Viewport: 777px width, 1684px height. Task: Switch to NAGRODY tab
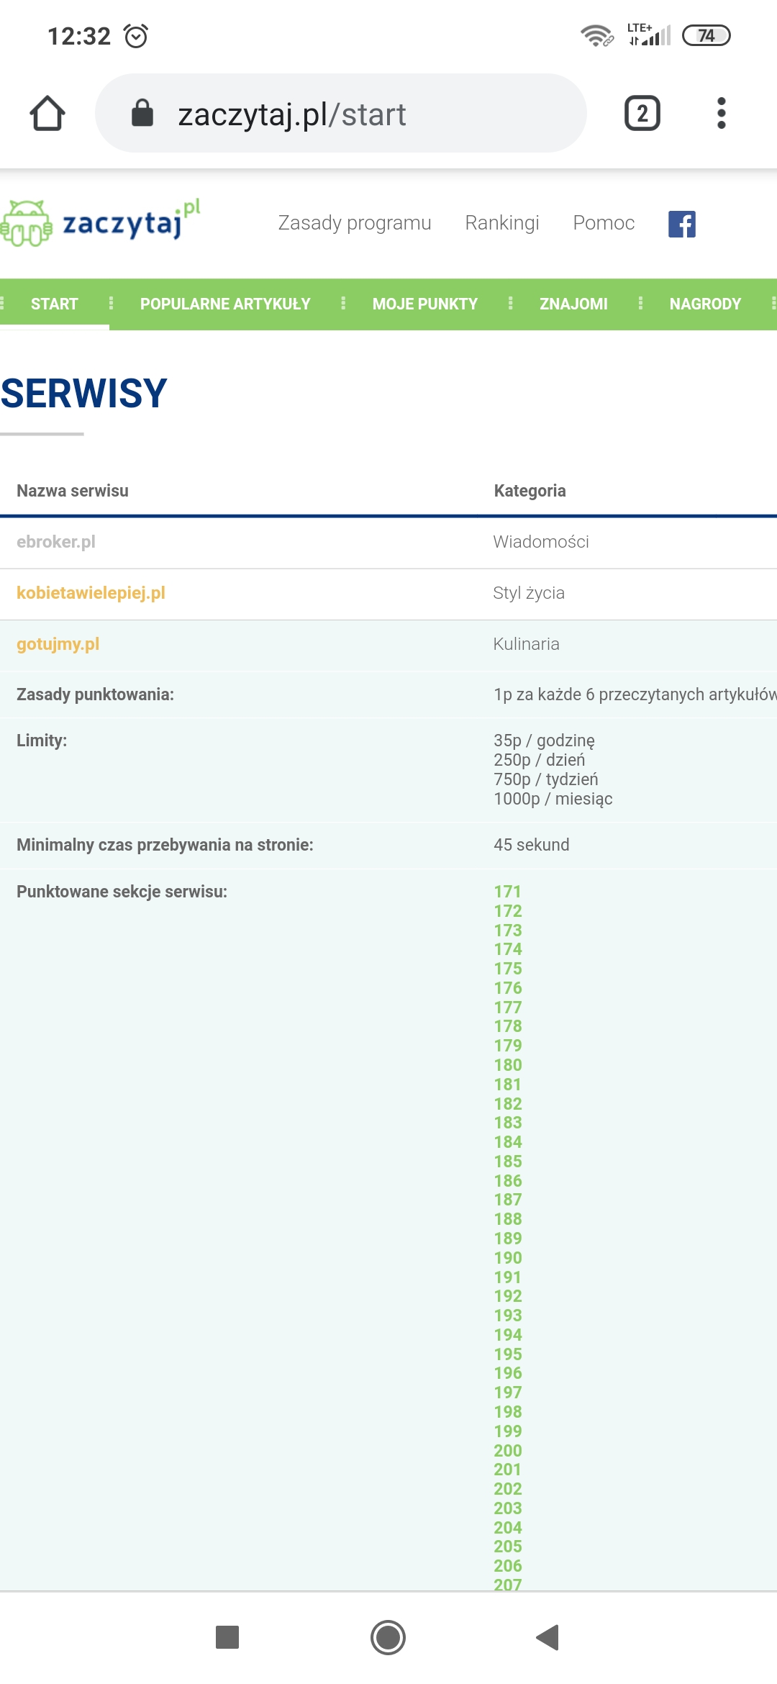point(705,304)
